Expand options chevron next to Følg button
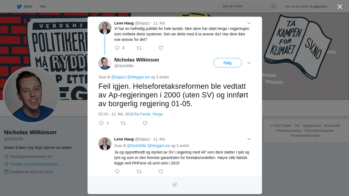This screenshot has height=196, width=349. (249, 63)
